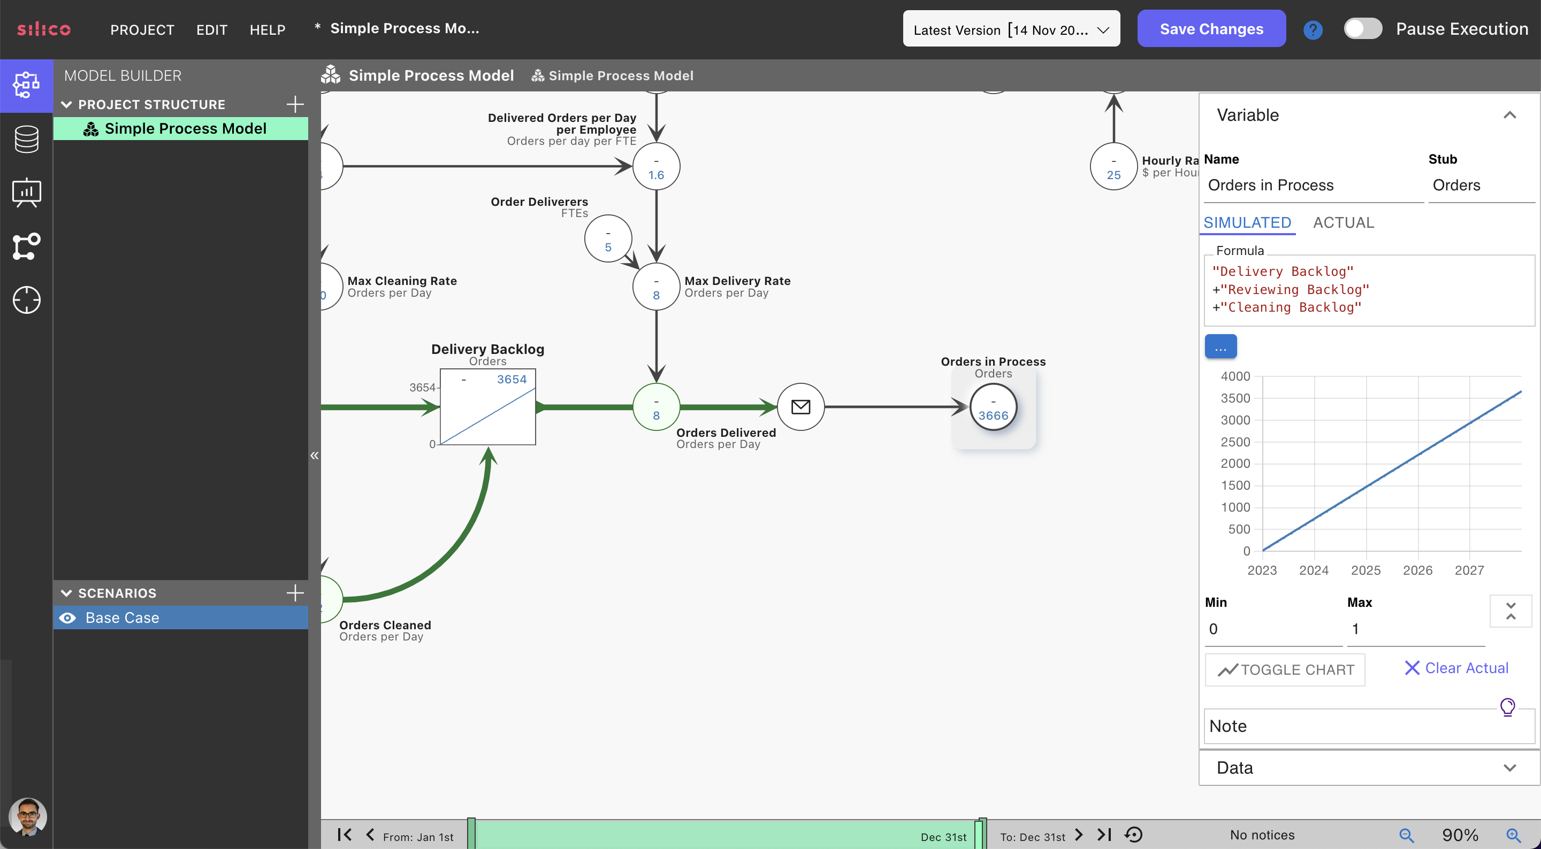Click the TOGGLE CHART button
1541x849 pixels.
click(x=1284, y=670)
